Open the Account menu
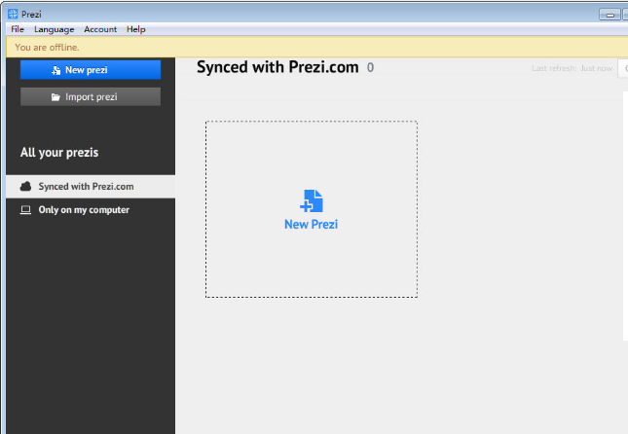628x434 pixels. (100, 29)
